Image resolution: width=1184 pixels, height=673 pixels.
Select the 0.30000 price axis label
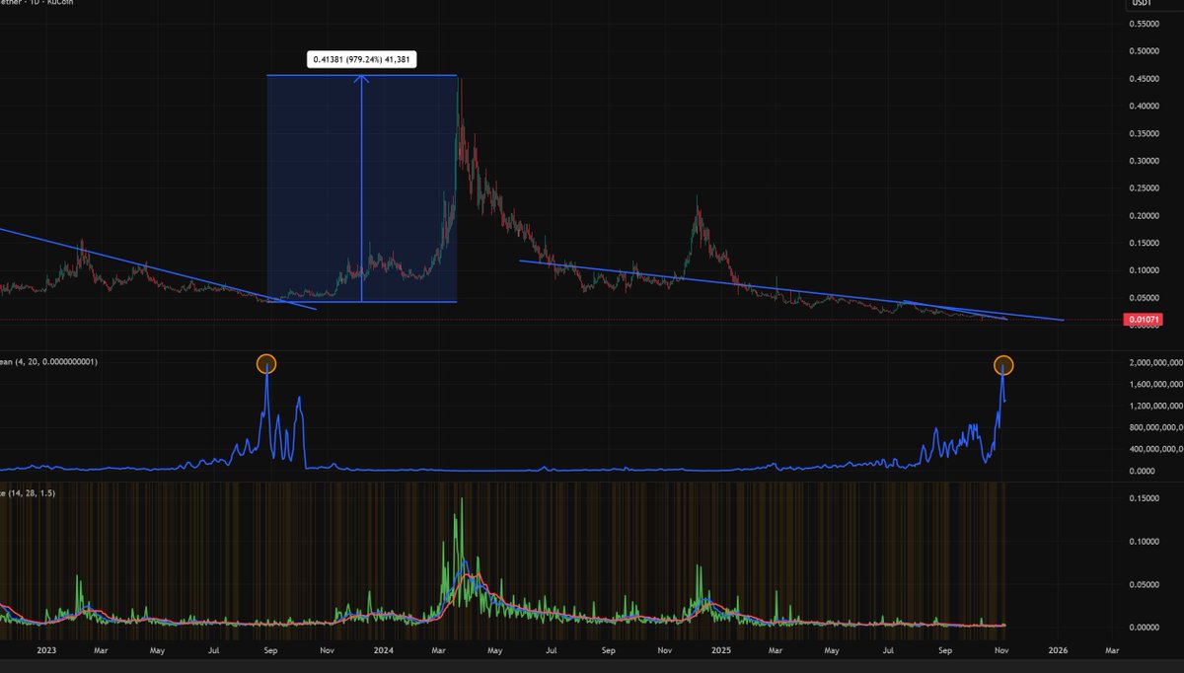coord(1145,160)
